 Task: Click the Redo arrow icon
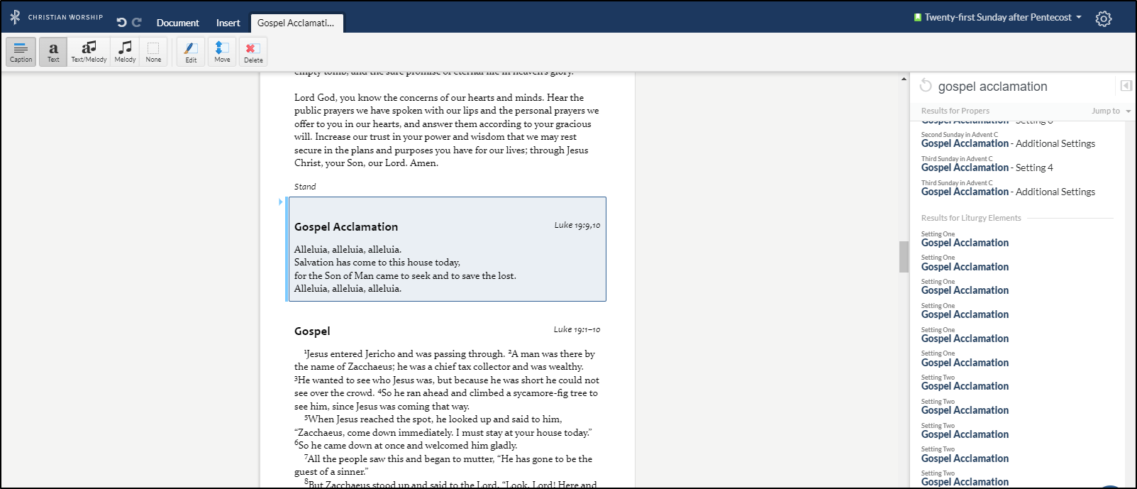click(137, 23)
